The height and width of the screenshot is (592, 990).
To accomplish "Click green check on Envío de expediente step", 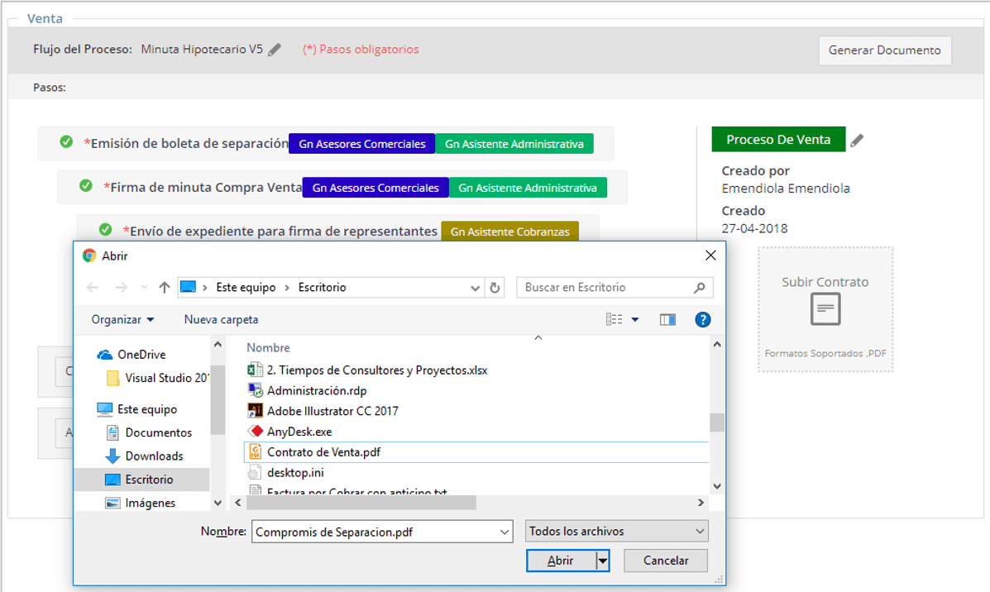I will pos(105,229).
